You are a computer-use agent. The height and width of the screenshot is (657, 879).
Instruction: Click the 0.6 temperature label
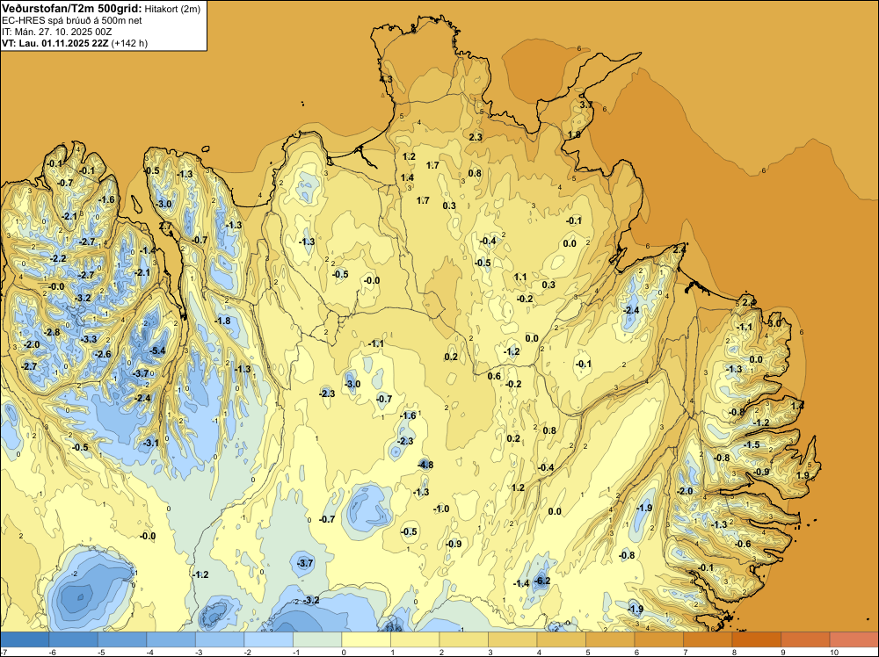tap(494, 376)
